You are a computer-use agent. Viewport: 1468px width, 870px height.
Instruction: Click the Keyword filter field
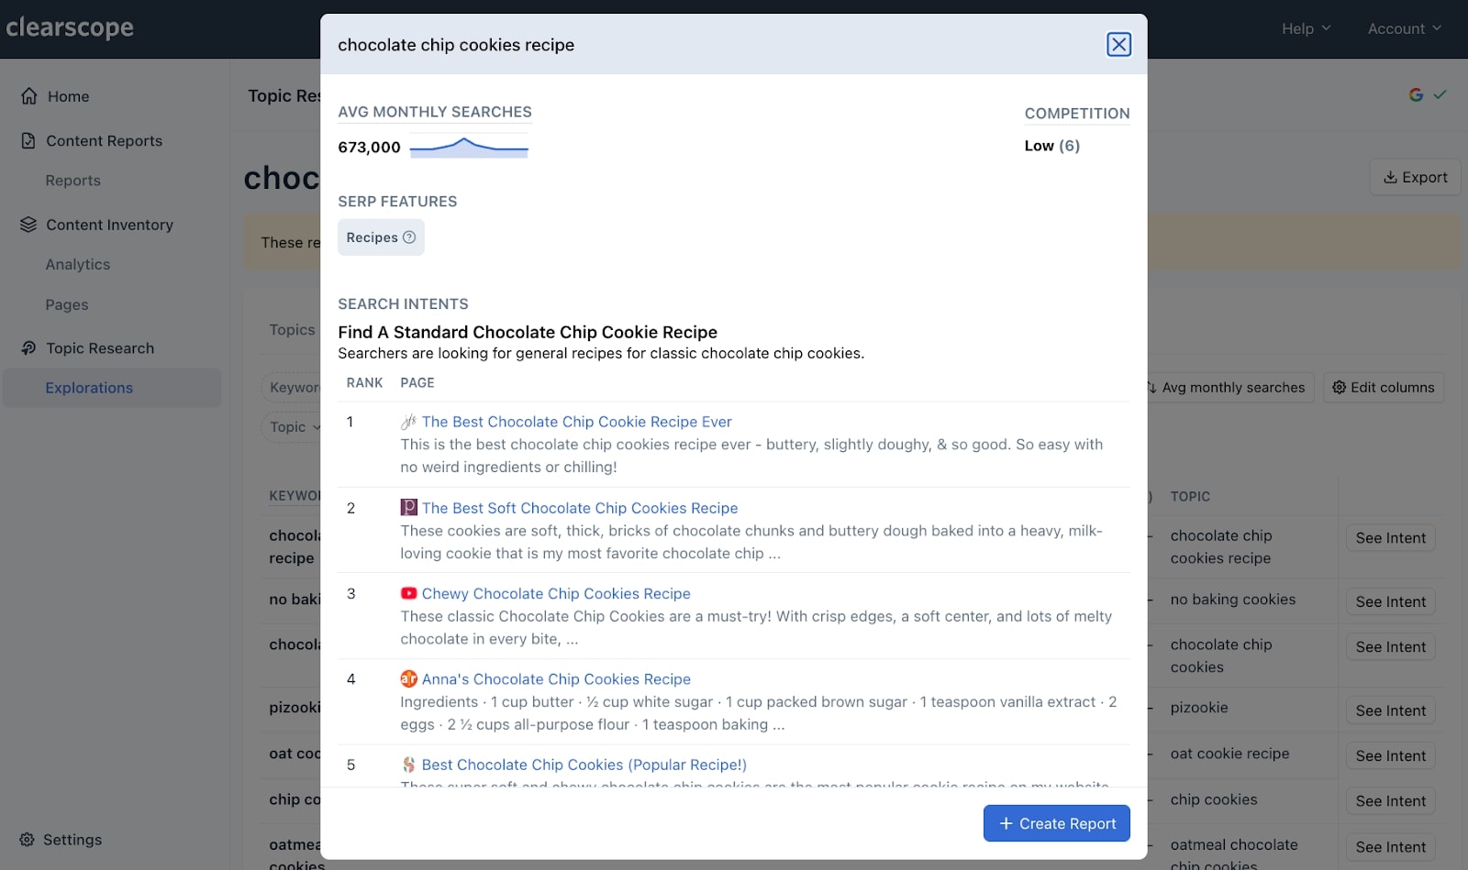pyautogui.click(x=292, y=388)
